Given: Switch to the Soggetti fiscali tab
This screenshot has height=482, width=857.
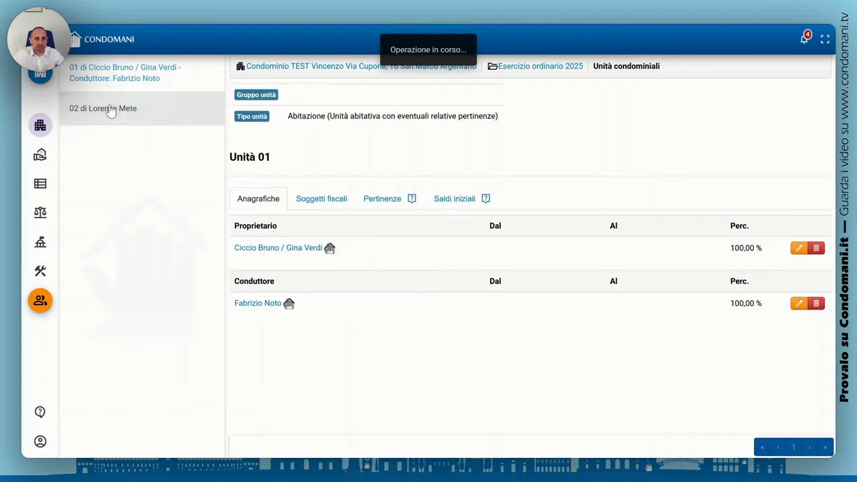Looking at the screenshot, I should [321, 199].
